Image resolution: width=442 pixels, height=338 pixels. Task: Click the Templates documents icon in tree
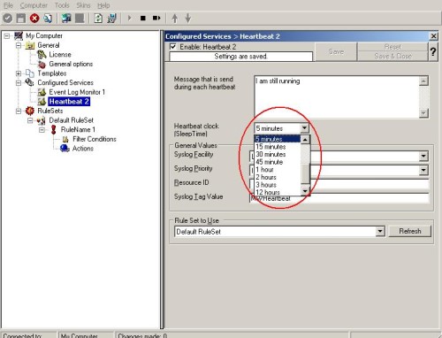coord(30,73)
